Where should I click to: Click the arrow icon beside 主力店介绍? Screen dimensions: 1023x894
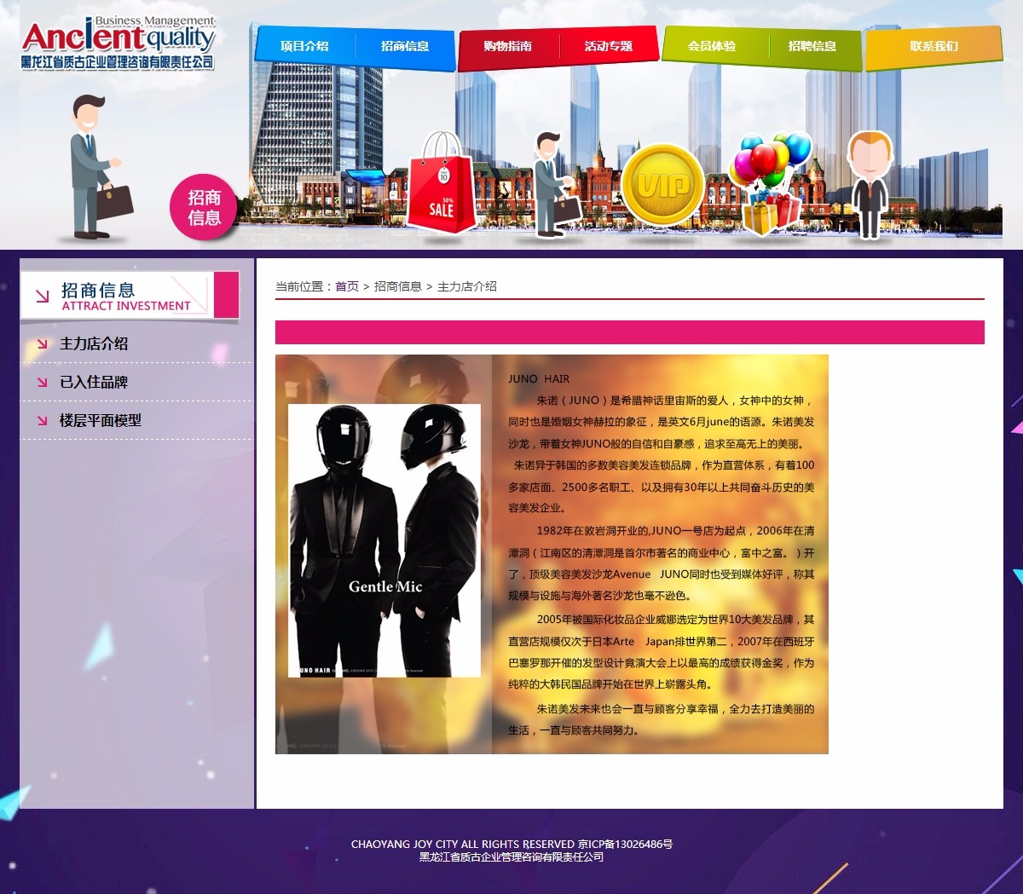pyautogui.click(x=42, y=344)
